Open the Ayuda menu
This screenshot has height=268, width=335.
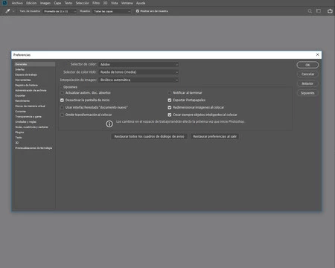(x=141, y=3)
